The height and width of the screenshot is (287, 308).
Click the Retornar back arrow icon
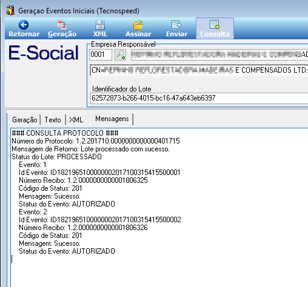[24, 25]
